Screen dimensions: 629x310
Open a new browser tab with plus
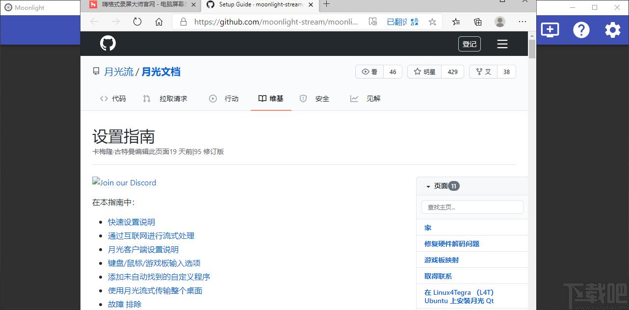tap(327, 4)
